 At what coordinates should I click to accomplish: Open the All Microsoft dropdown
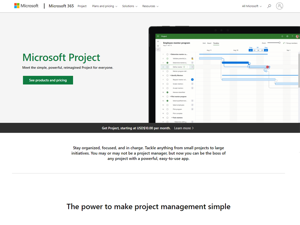click(252, 6)
